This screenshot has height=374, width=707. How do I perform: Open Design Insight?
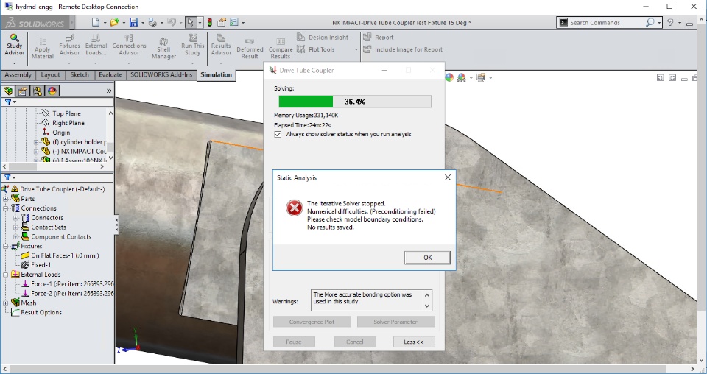[323, 38]
